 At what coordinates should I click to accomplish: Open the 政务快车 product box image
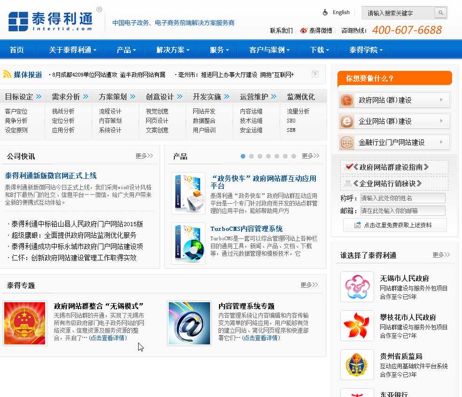coord(188,193)
